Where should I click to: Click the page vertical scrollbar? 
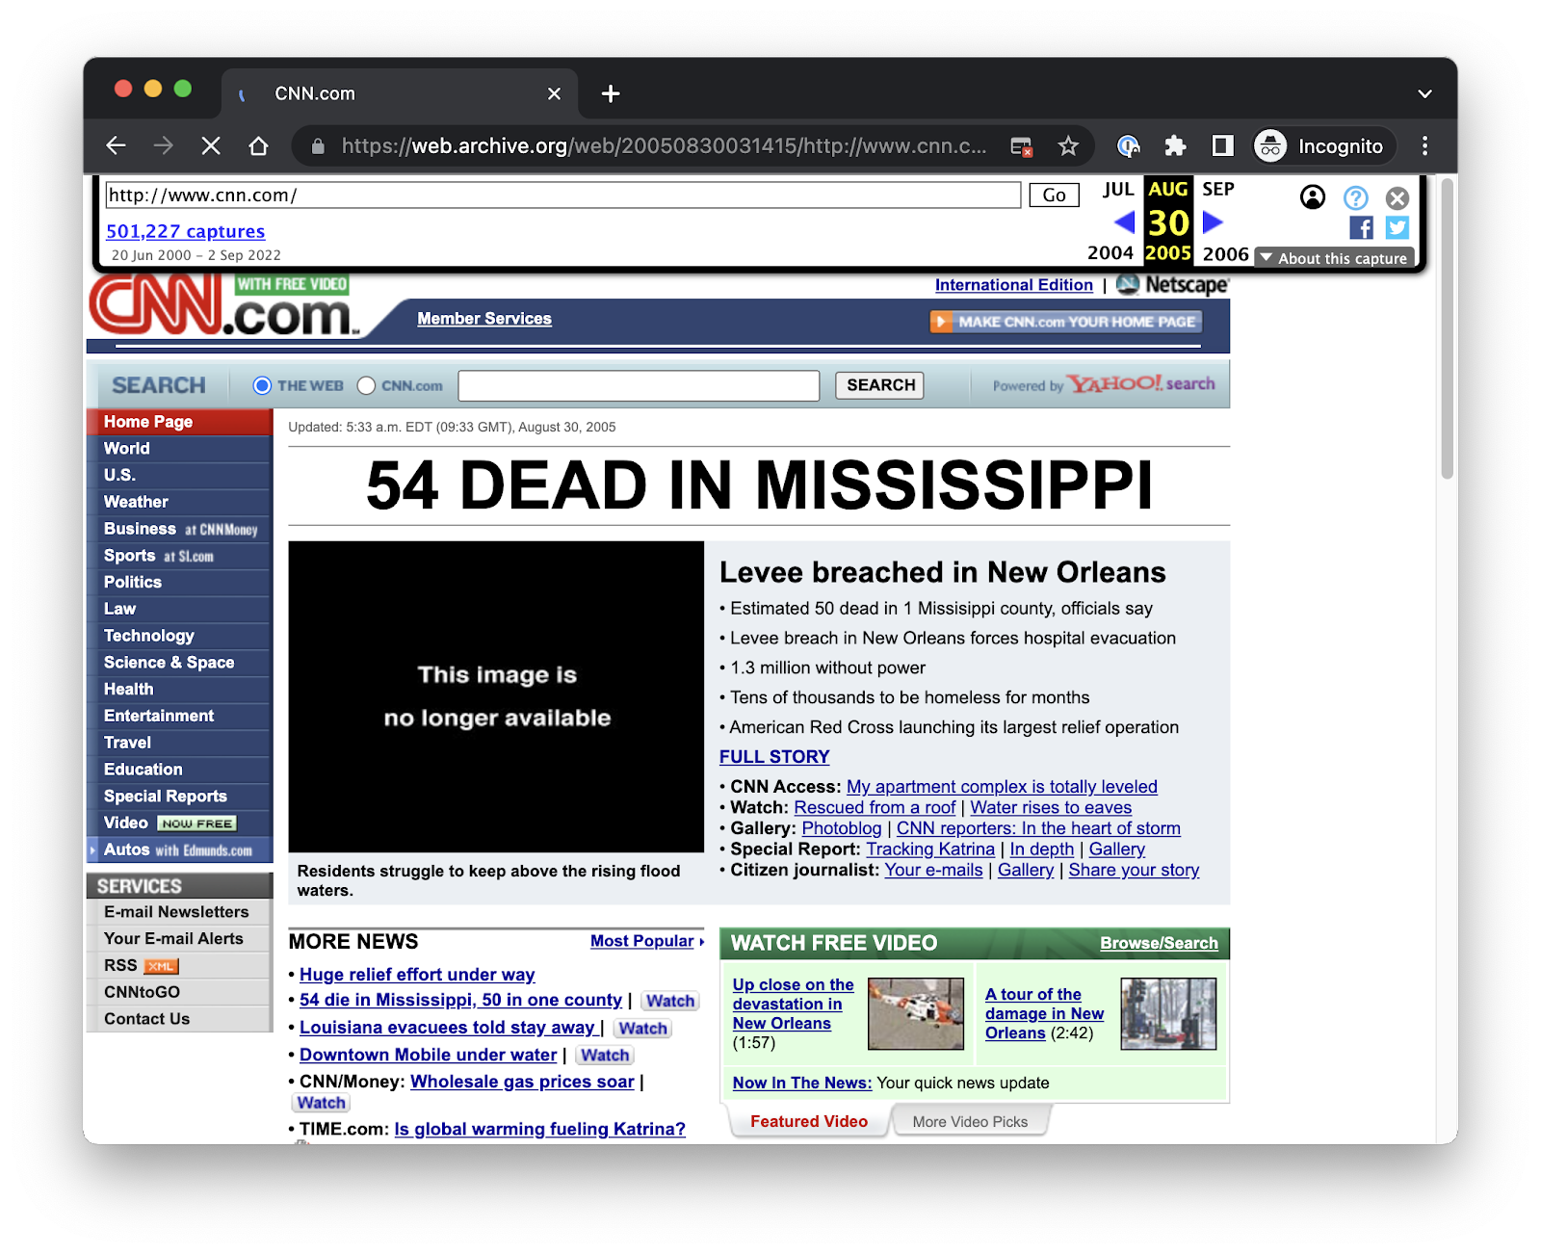point(1447,327)
